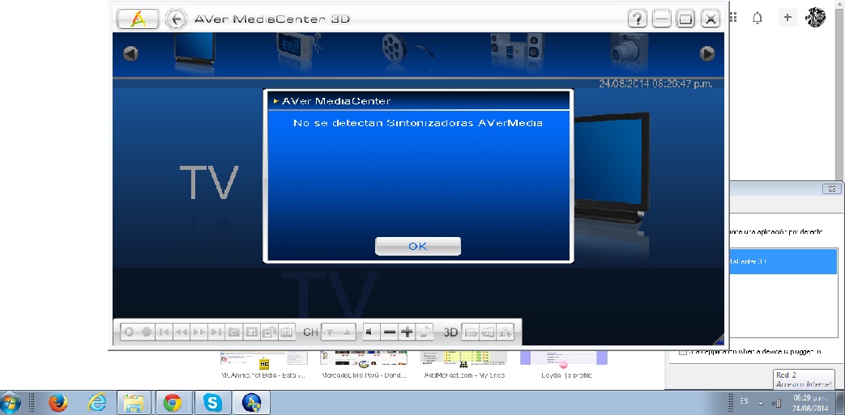Image resolution: width=845 pixels, height=415 pixels.
Task: Select the highlighted application list entry
Action: coord(783,261)
